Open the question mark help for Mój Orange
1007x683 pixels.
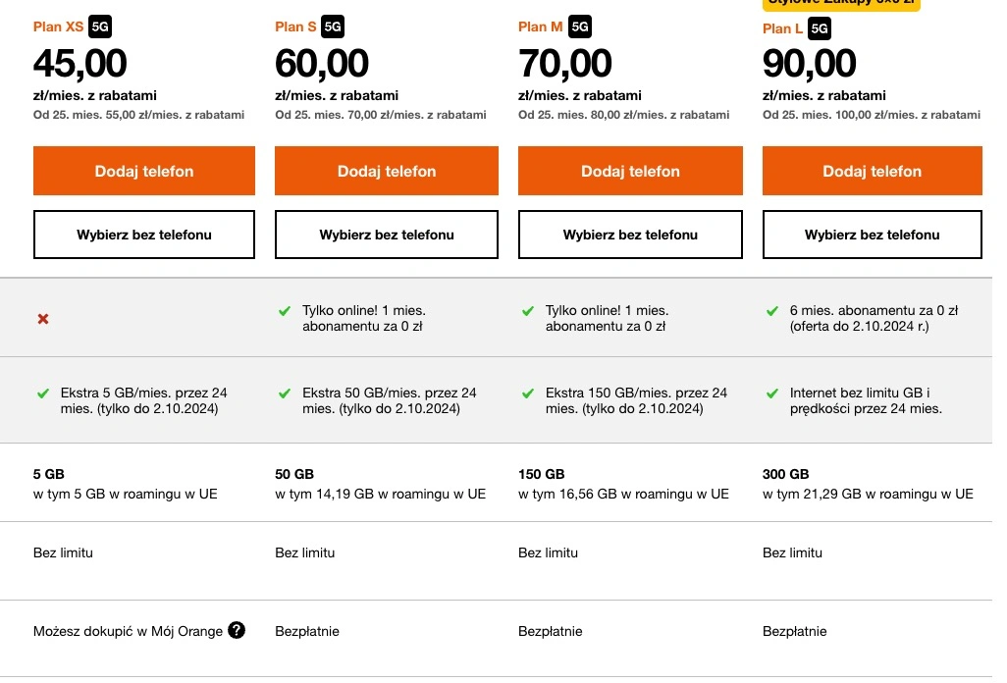pos(237,630)
